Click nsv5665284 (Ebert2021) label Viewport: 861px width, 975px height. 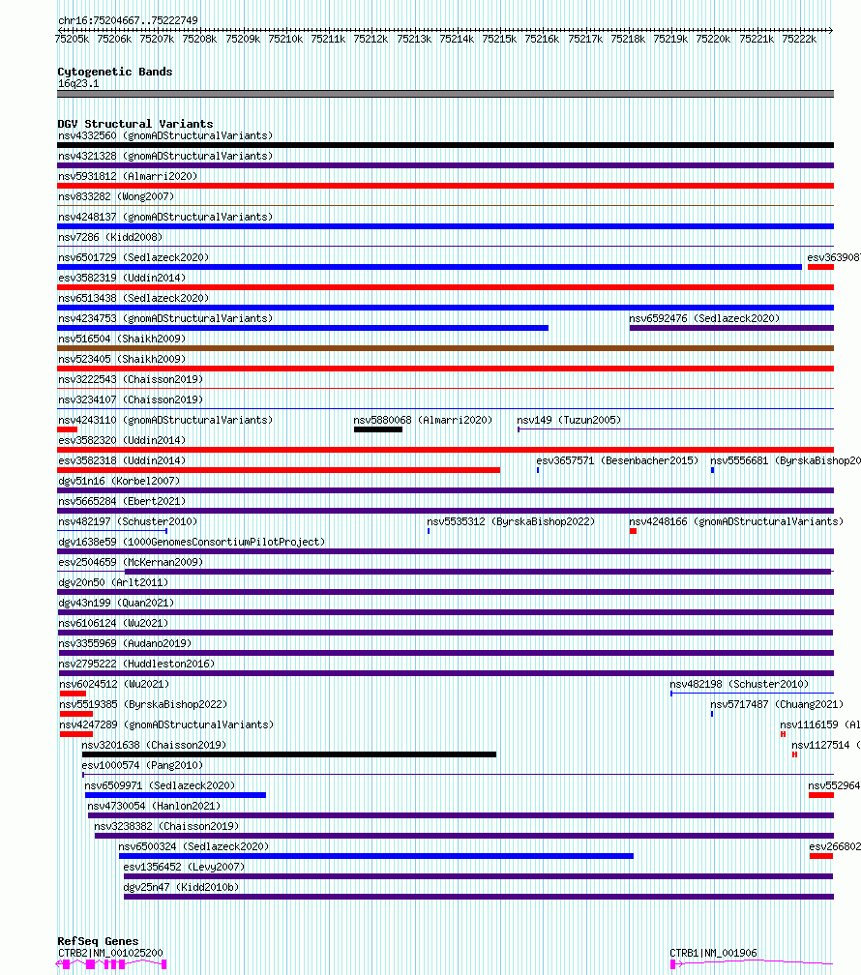[x=122, y=501]
